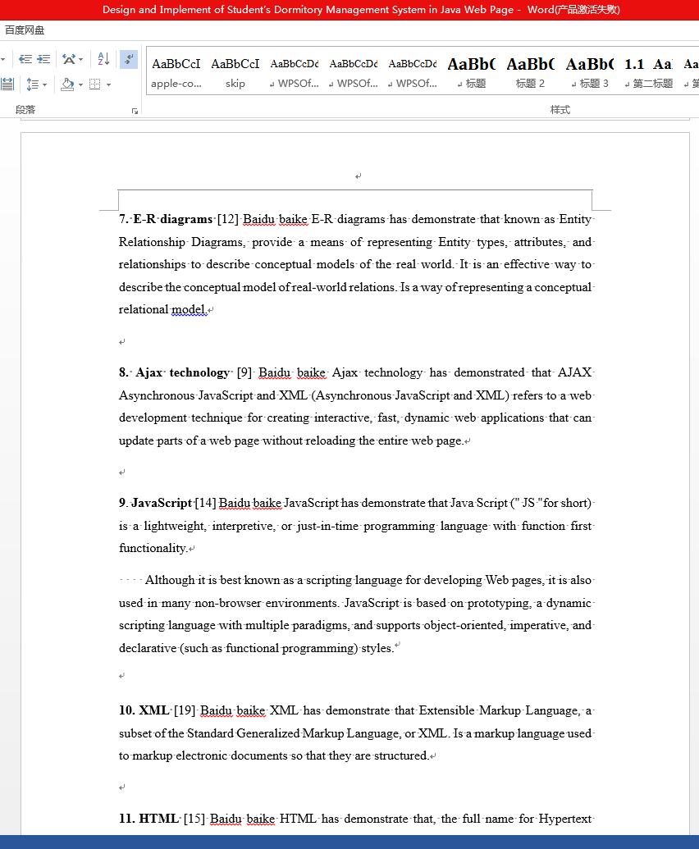The height and width of the screenshot is (849, 699).
Task: Click the misspelled word 'model.' in paragraph 7
Action: (189, 310)
